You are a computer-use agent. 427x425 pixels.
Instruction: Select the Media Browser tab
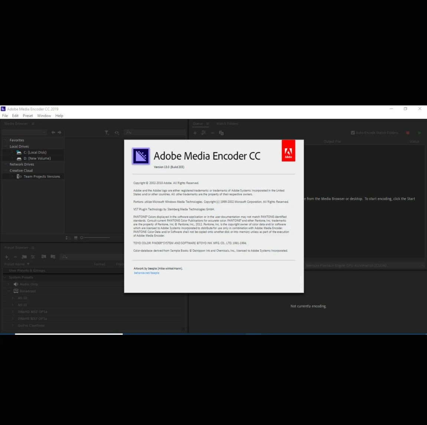16,124
